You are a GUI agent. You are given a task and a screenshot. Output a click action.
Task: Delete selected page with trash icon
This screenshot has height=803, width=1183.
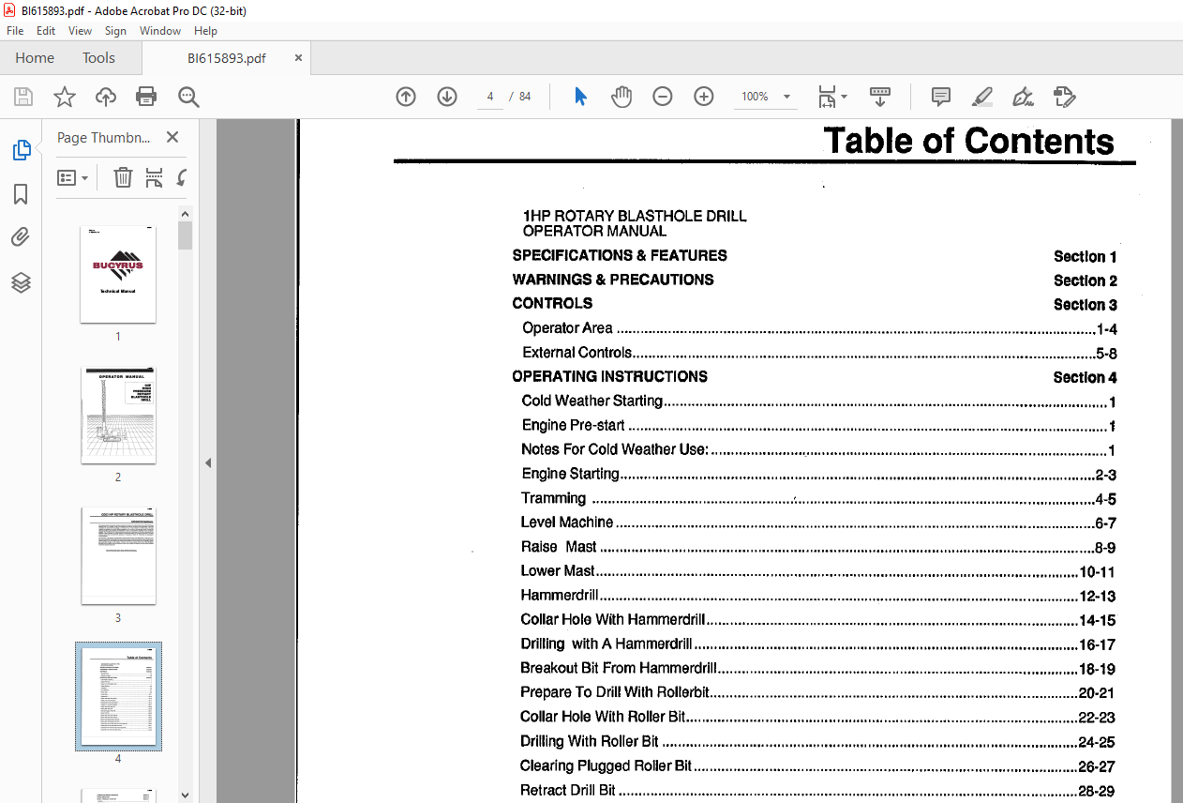point(123,177)
